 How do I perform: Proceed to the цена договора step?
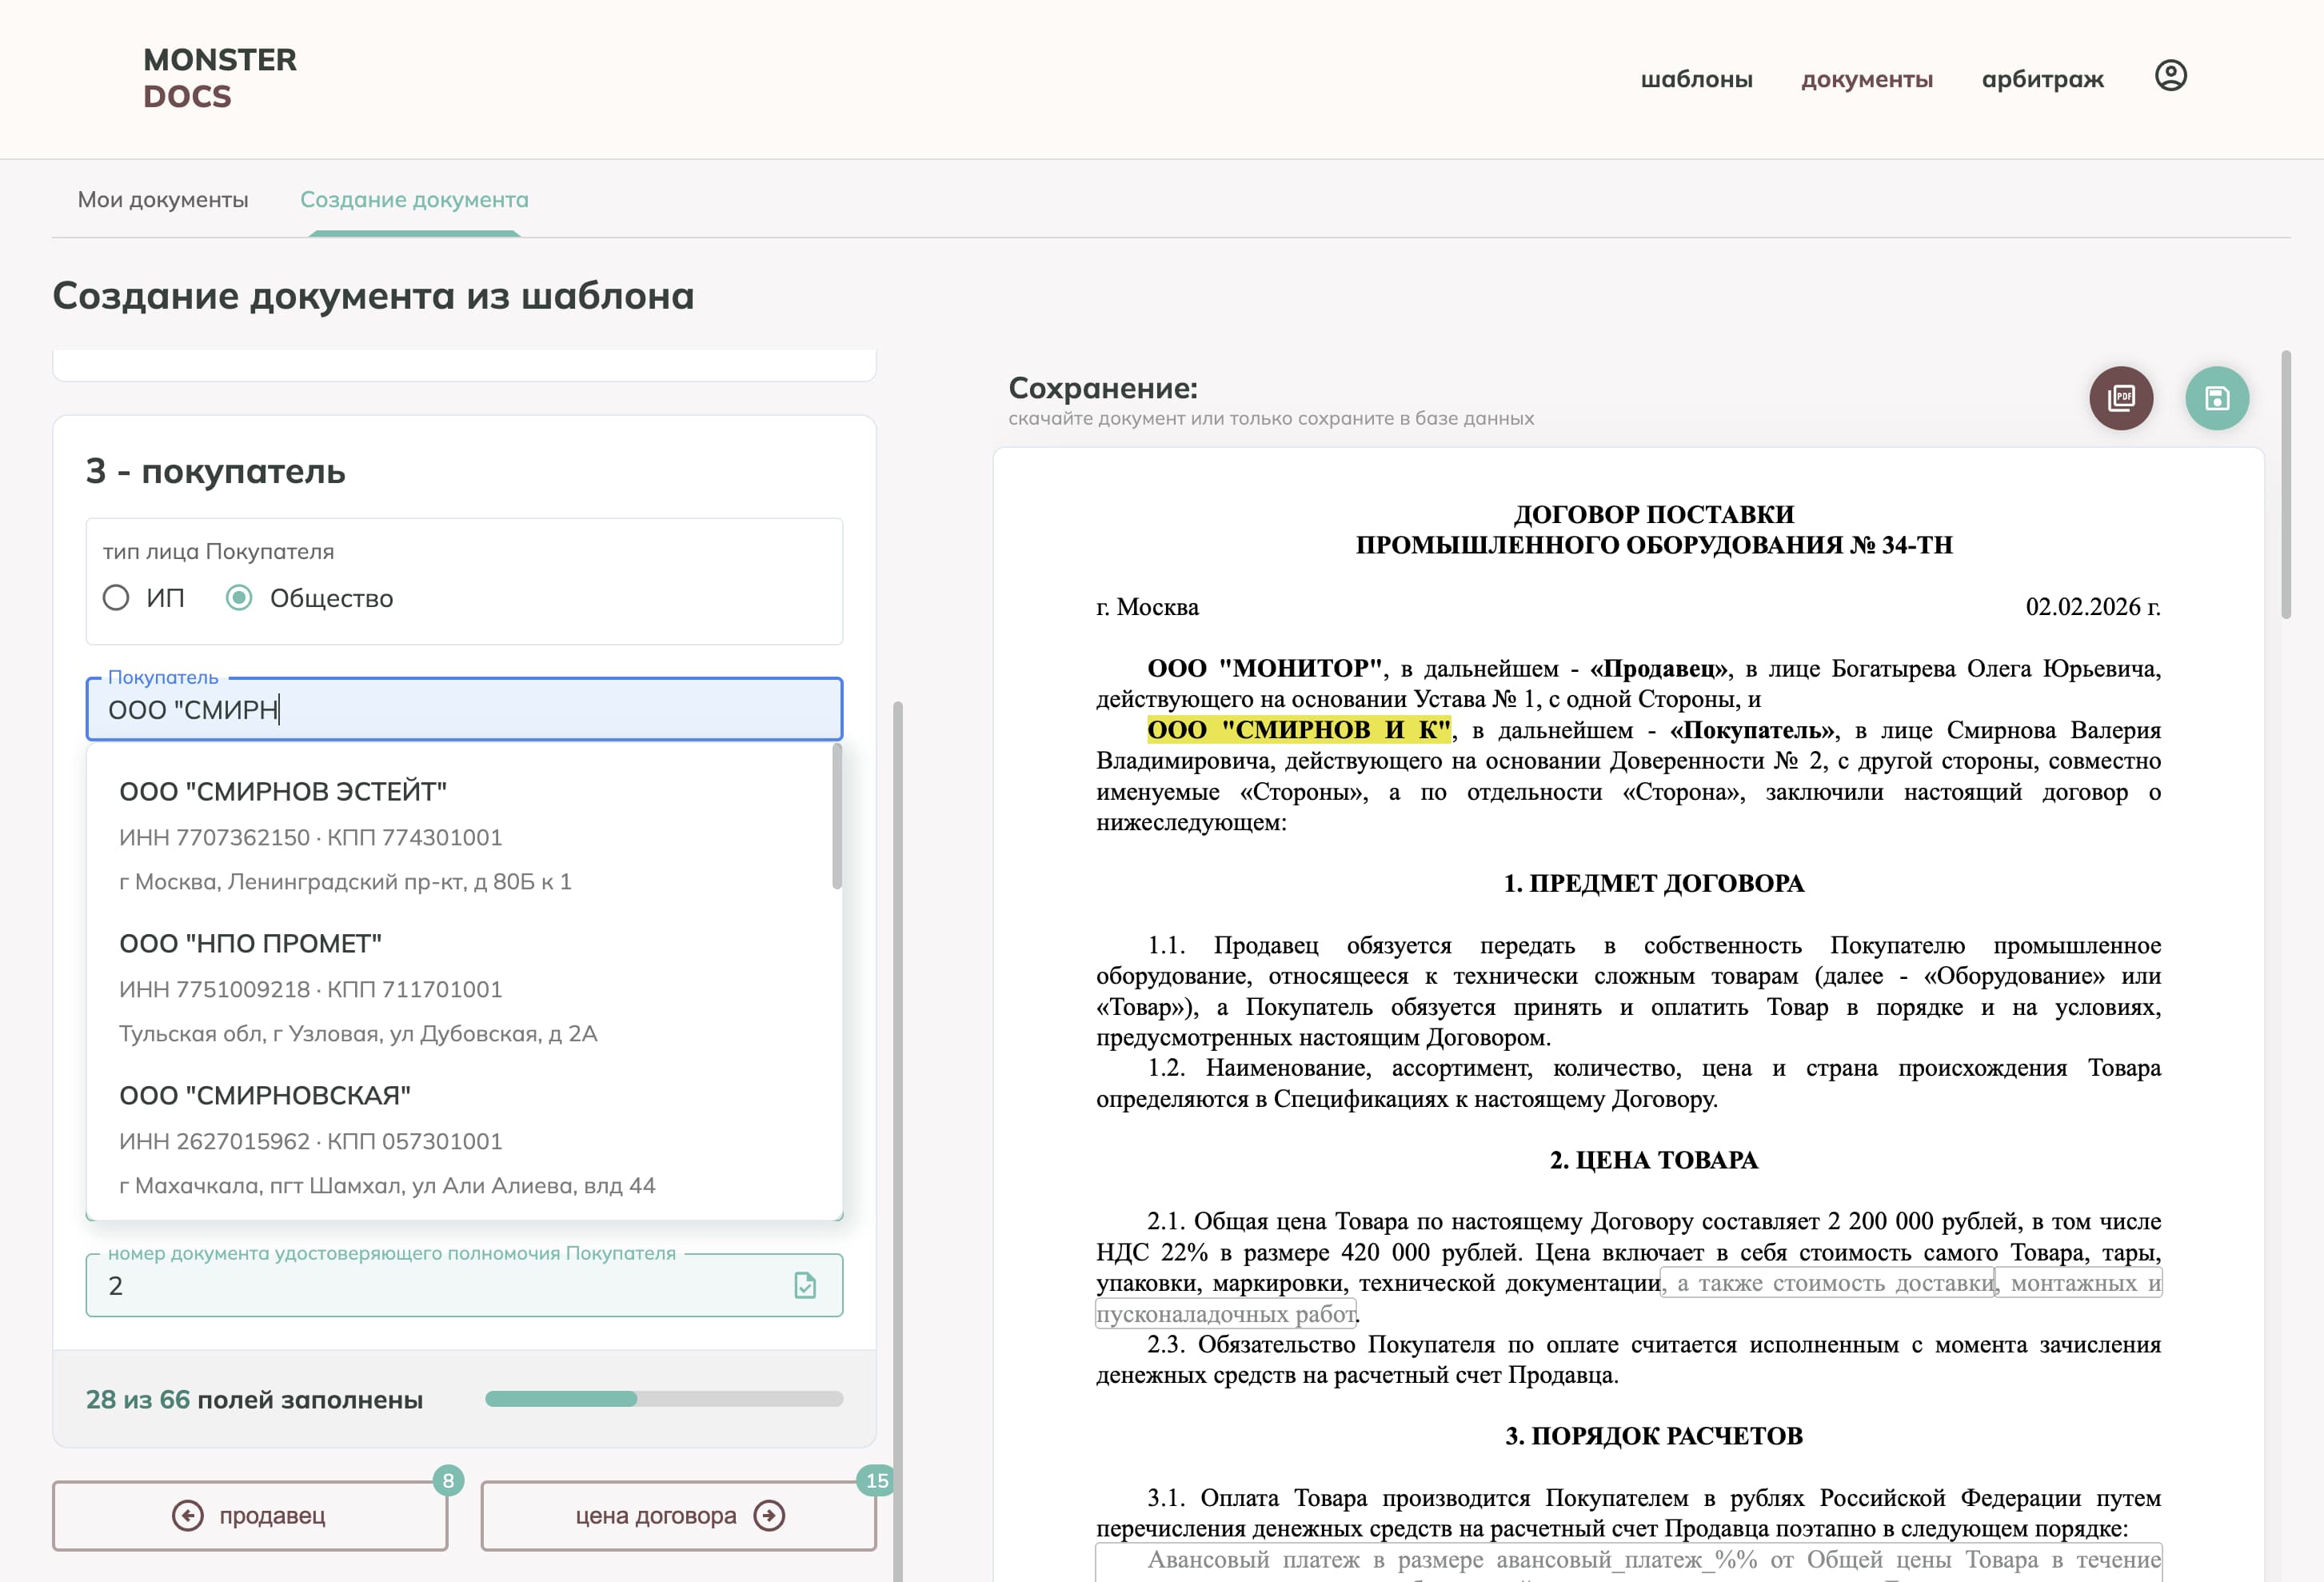[679, 1516]
